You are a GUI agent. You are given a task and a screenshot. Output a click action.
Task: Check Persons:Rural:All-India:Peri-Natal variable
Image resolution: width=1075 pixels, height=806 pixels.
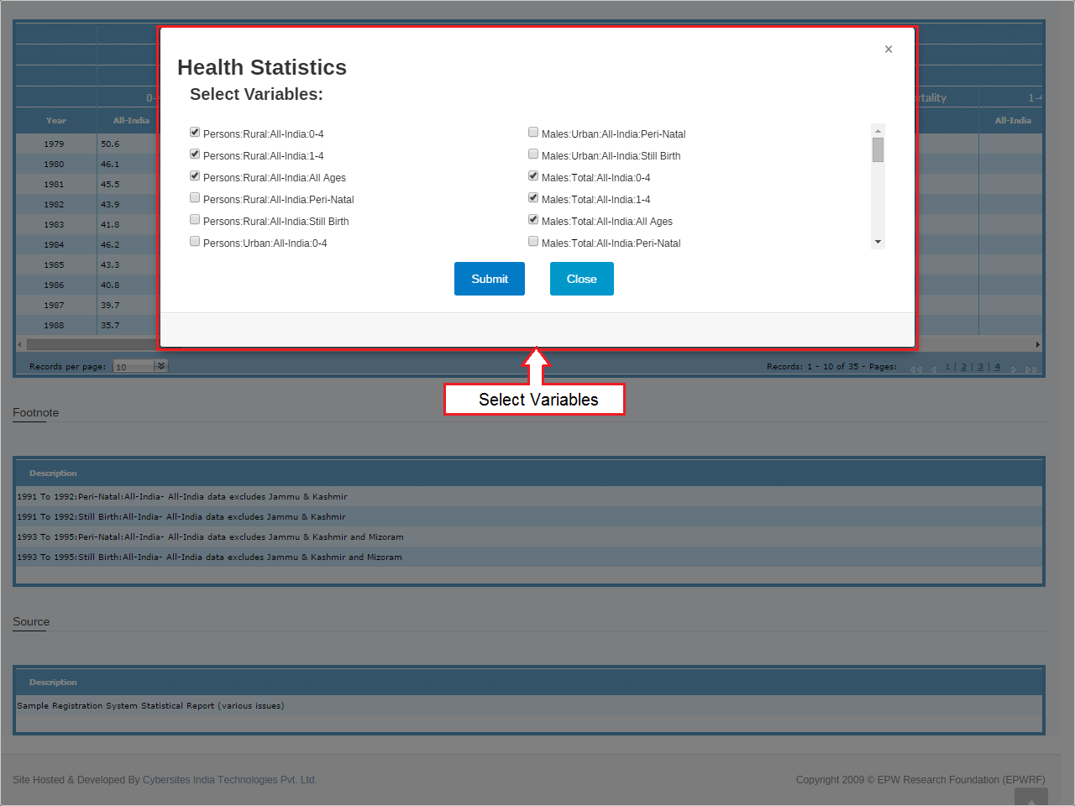[195, 198]
